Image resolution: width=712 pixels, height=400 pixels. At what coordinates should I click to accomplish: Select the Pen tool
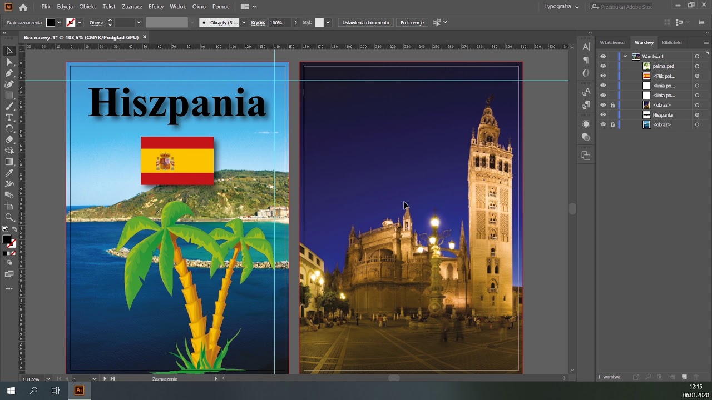[x=9, y=73]
